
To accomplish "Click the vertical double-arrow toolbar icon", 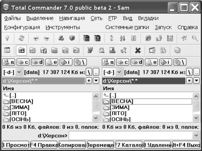I will 112,38.
